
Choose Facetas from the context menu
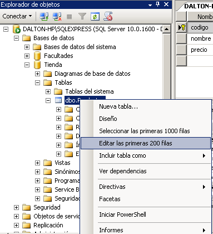point(146,199)
